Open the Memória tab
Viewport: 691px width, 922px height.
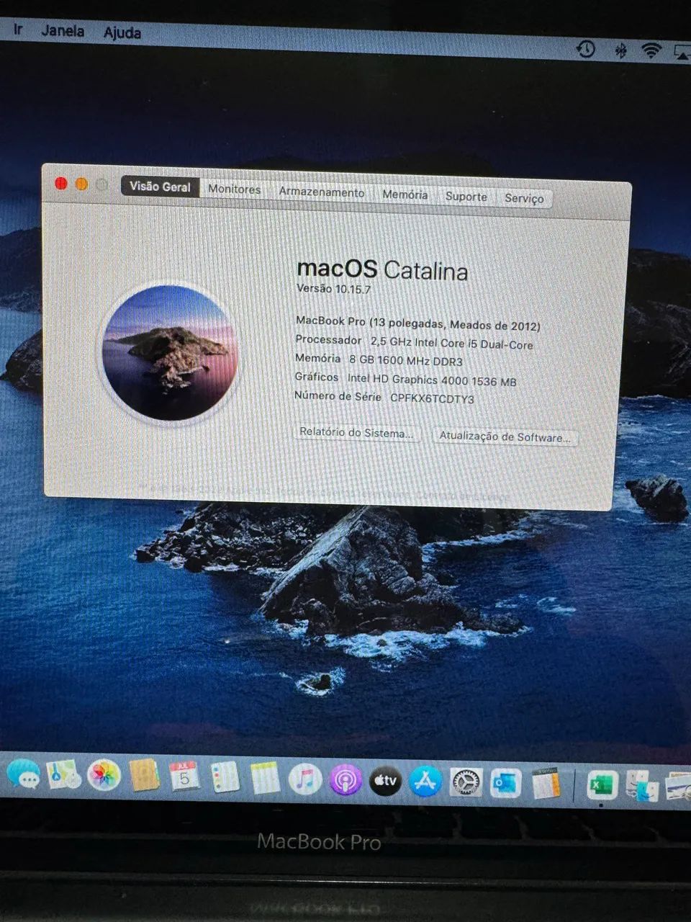(x=405, y=194)
